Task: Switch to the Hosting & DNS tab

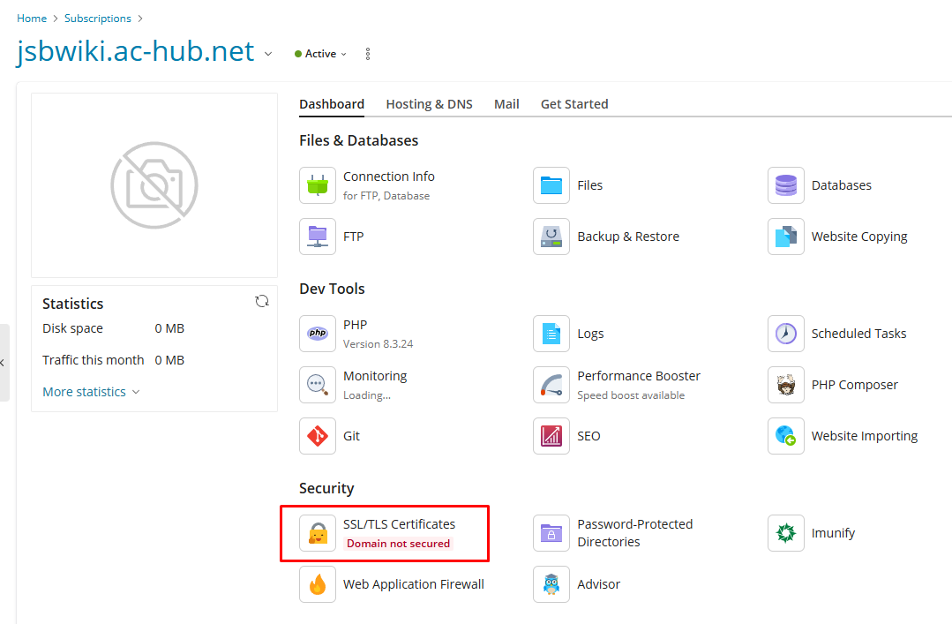Action: coord(429,104)
